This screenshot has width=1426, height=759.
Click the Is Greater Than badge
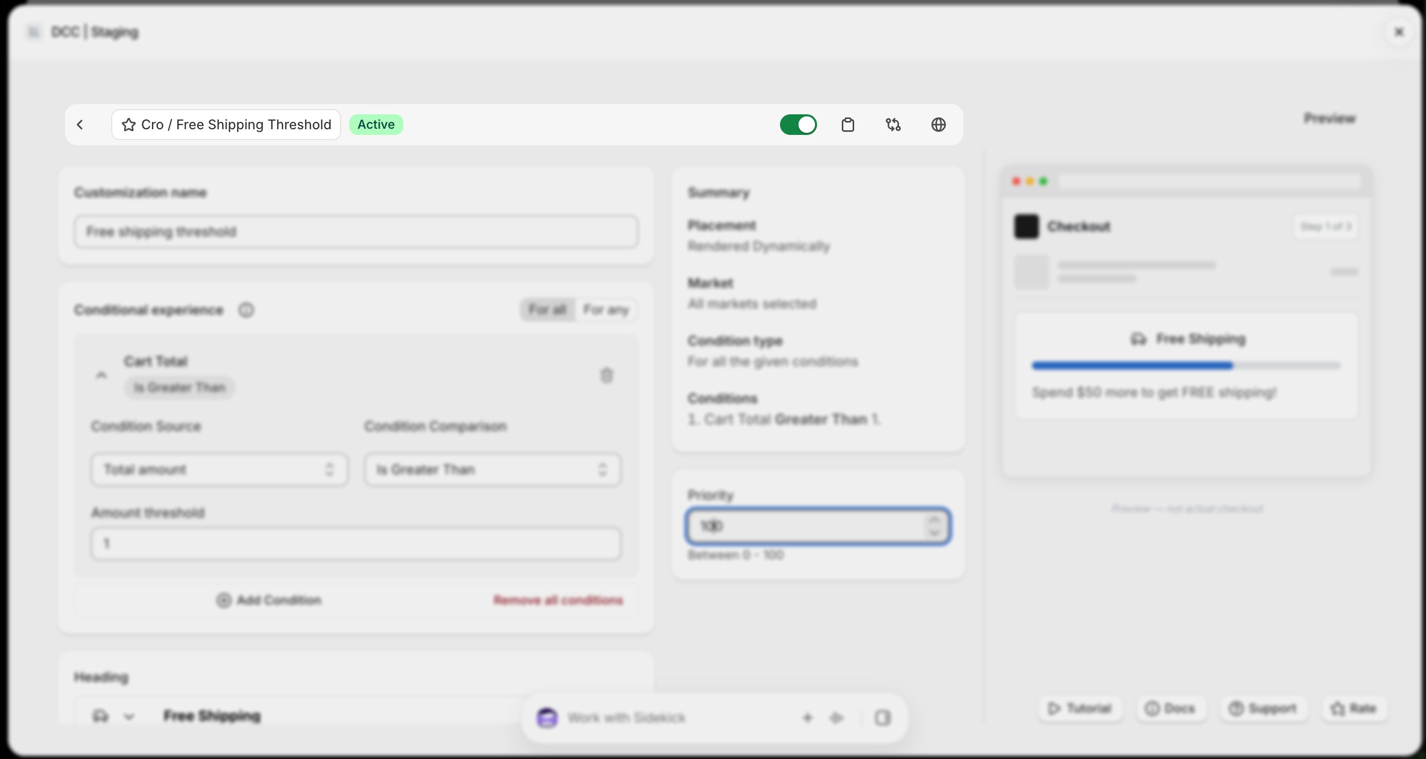[x=179, y=387]
